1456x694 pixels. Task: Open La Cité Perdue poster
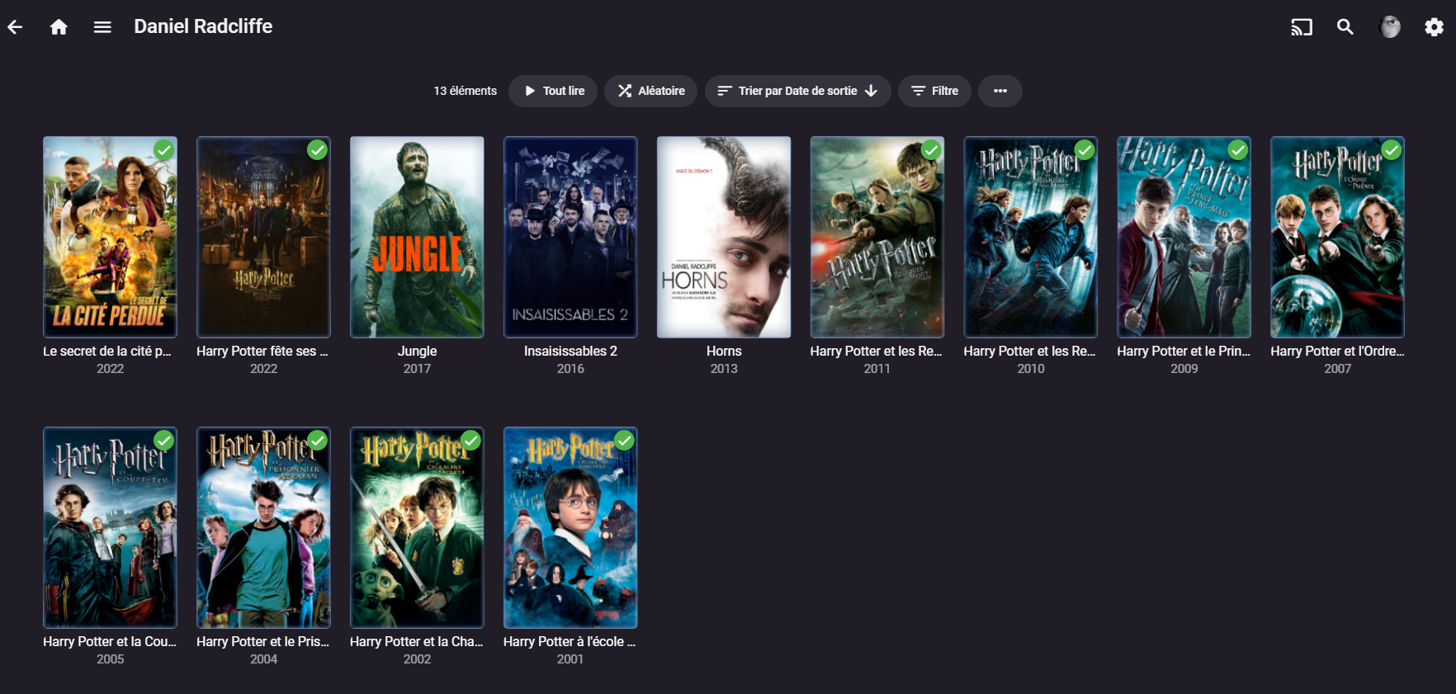(110, 237)
